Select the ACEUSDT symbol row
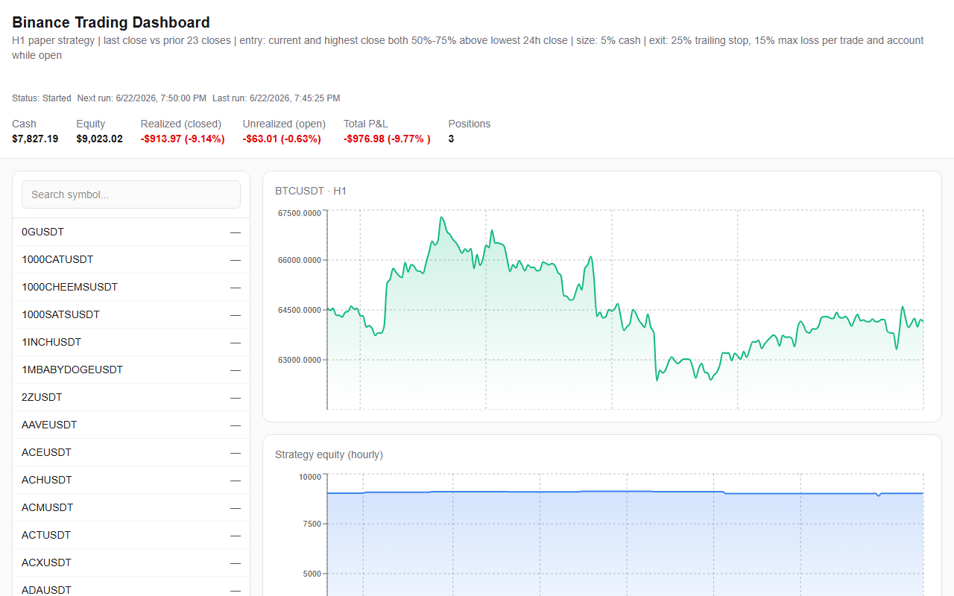The width and height of the screenshot is (954, 596). point(131,453)
